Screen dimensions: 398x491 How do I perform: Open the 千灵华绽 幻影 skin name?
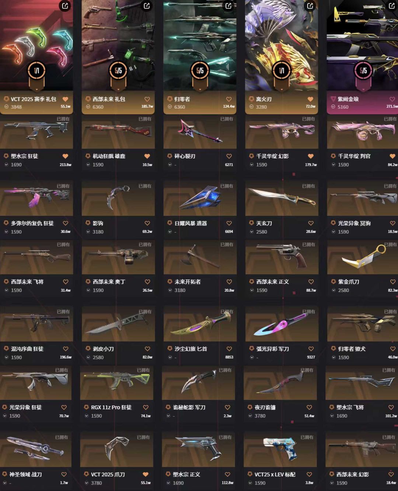click(272, 156)
